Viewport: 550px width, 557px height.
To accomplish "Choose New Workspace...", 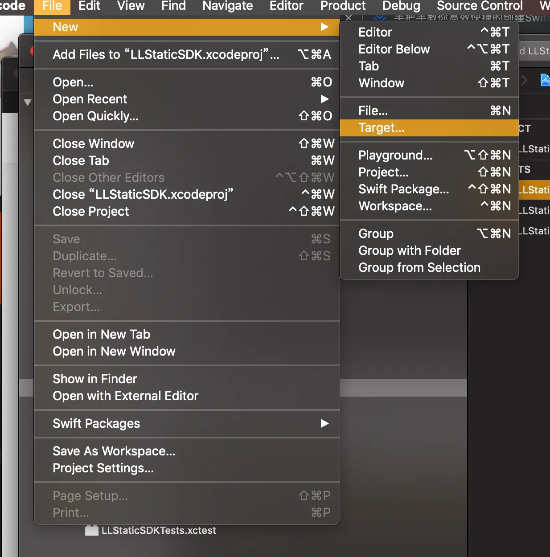I will (x=429, y=206).
